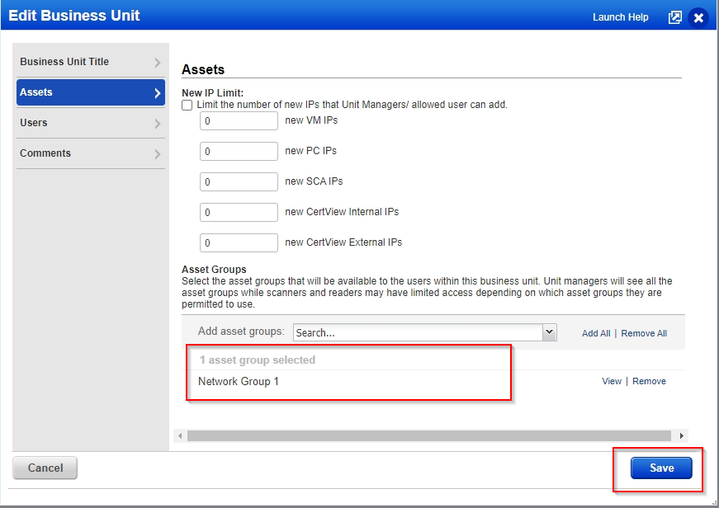Click the blue X close icon
This screenshot has width=719, height=508.
coord(698,17)
